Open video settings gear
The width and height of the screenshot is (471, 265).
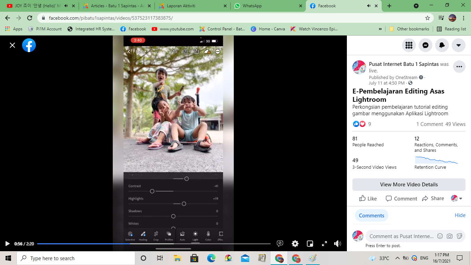click(295, 244)
